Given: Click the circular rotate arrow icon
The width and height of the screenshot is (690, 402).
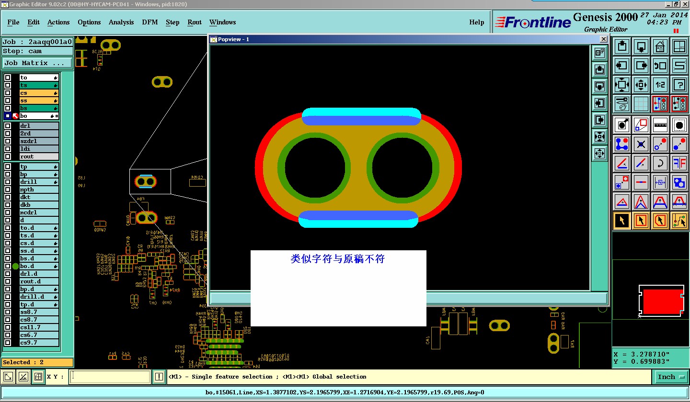Looking at the screenshot, I should pyautogui.click(x=660, y=163).
